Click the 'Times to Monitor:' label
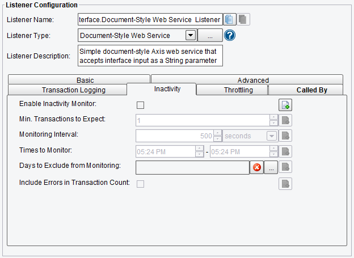354x258 pixels. click(45, 150)
